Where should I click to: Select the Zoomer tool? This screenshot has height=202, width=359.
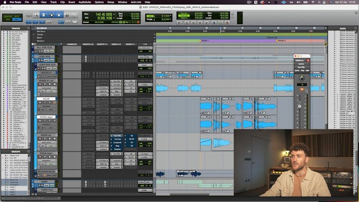36,15
